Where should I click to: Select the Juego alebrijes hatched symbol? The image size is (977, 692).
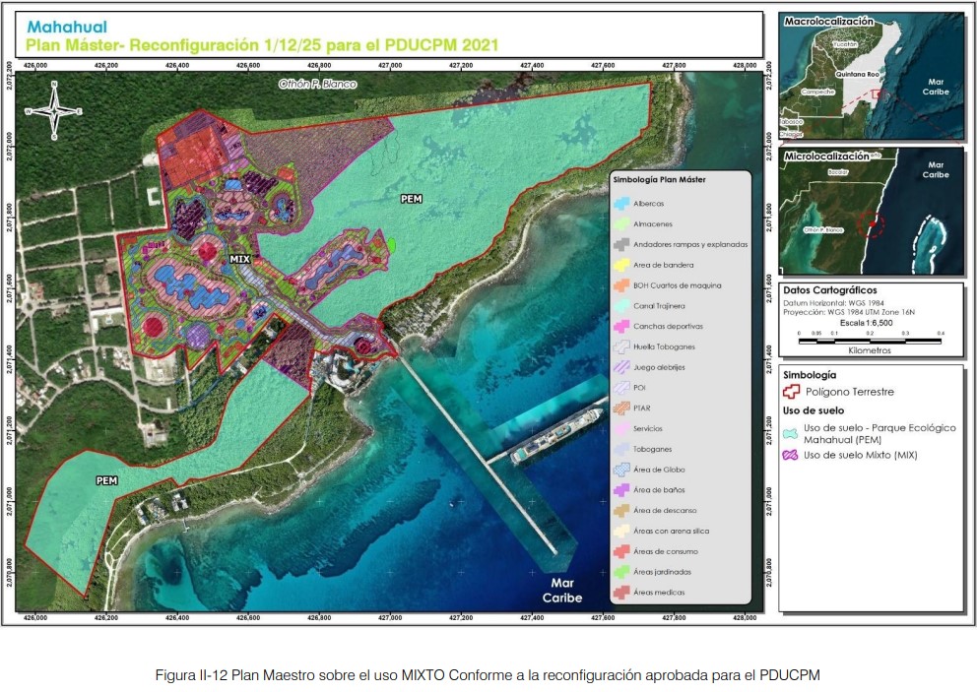(x=621, y=367)
